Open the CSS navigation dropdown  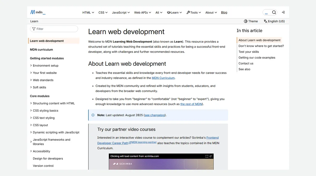[x=103, y=12]
